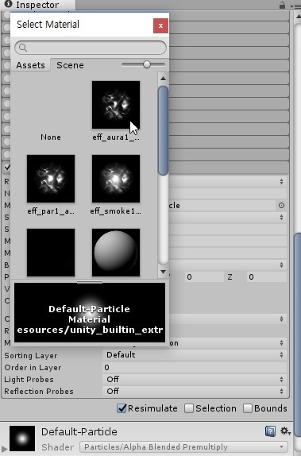The height and width of the screenshot is (456, 301).
Task: Click scroll down arrow in material list
Action: coord(163,272)
